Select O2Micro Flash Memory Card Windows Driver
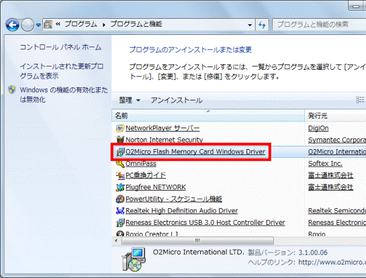366x278 pixels. [x=195, y=152]
